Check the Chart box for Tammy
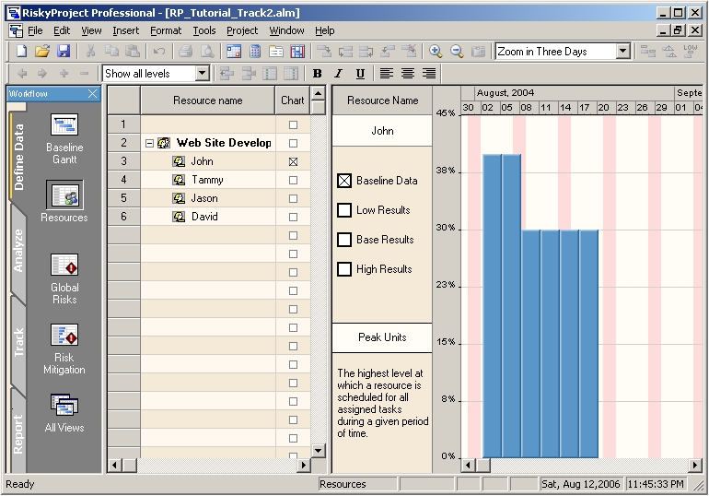Viewport: 709px width, 496px height. [x=293, y=180]
